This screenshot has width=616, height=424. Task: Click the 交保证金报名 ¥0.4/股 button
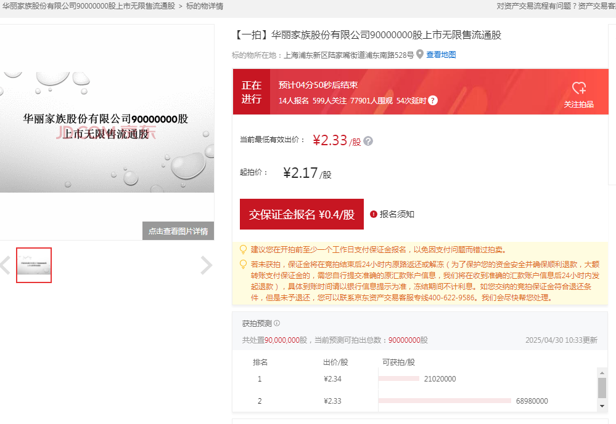302,214
